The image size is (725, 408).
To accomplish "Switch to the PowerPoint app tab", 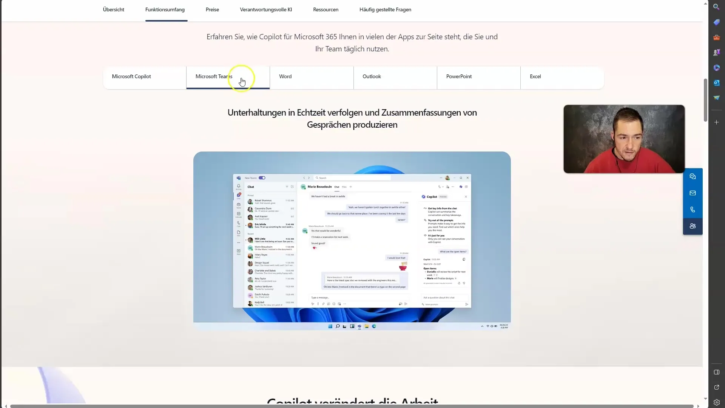I will click(x=479, y=78).
